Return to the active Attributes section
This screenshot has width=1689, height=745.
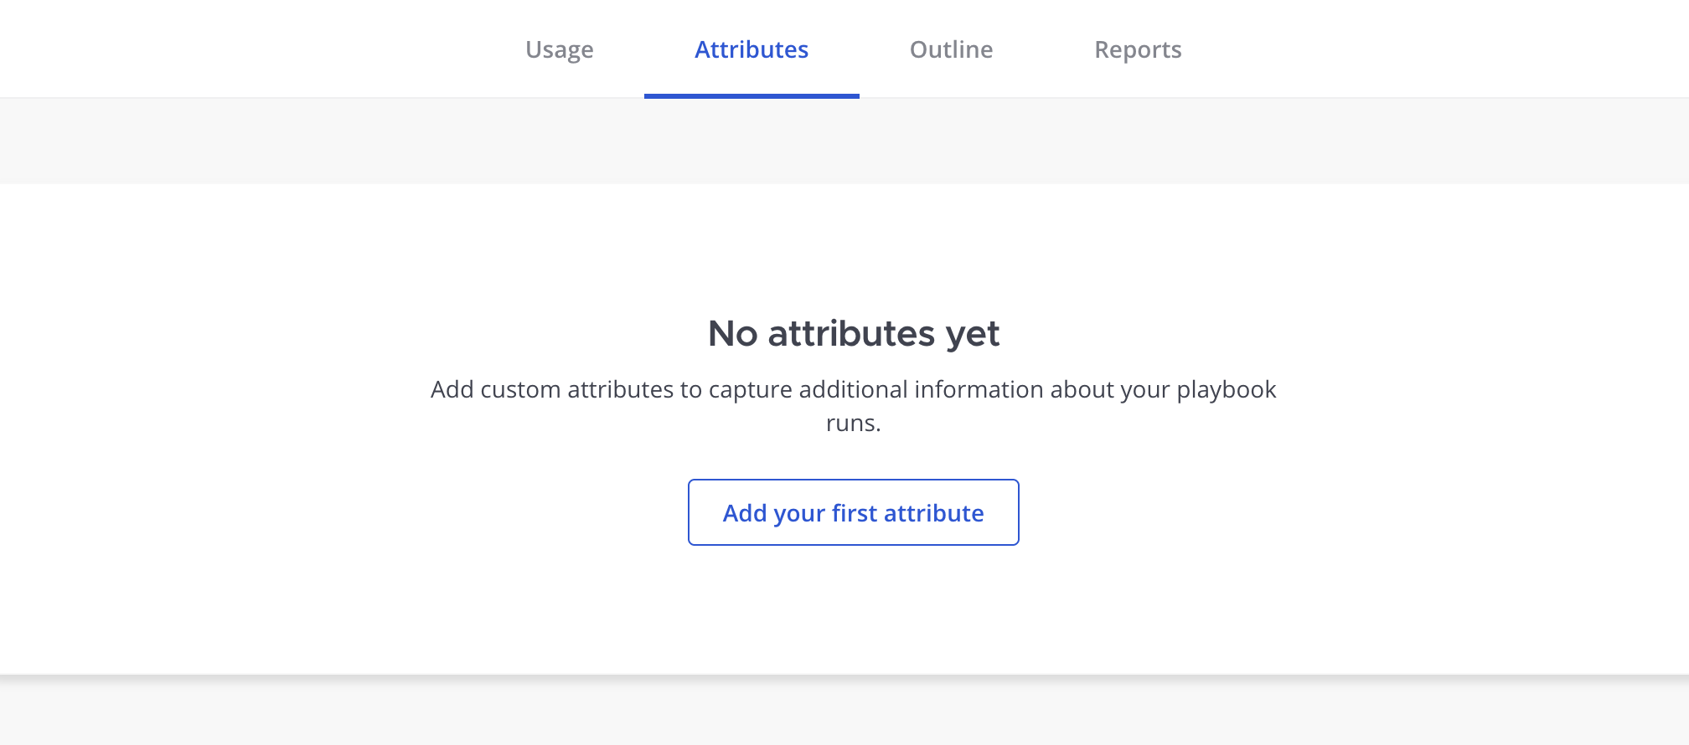pos(751,49)
